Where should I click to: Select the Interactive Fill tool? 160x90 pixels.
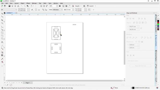pos(2,62)
